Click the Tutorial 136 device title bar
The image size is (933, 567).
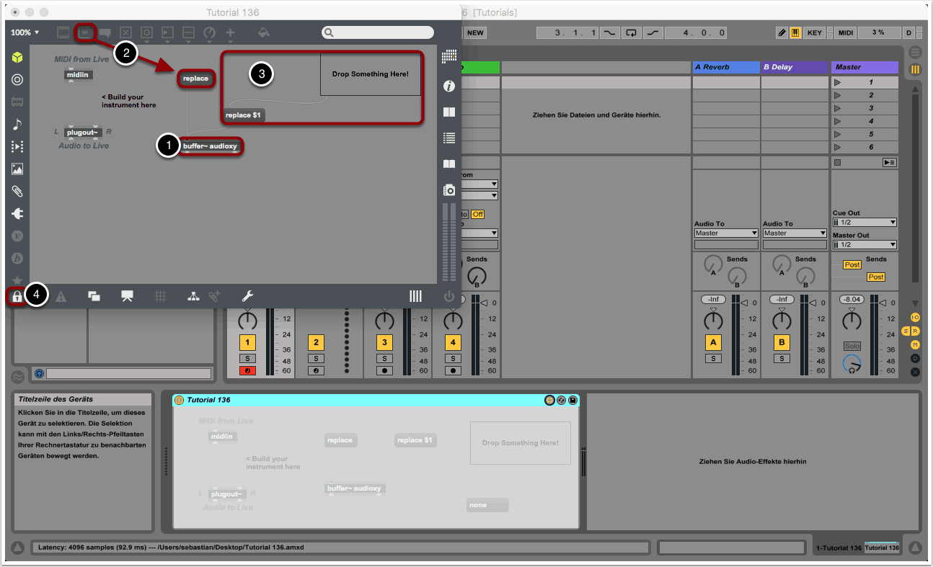(376, 400)
